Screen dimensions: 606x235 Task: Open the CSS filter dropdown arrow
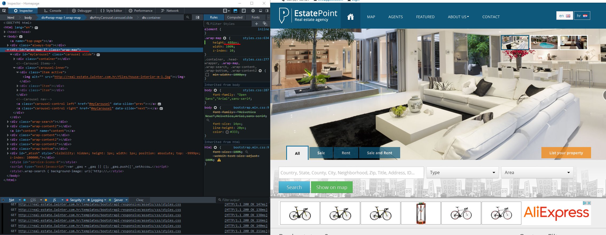[41, 200]
